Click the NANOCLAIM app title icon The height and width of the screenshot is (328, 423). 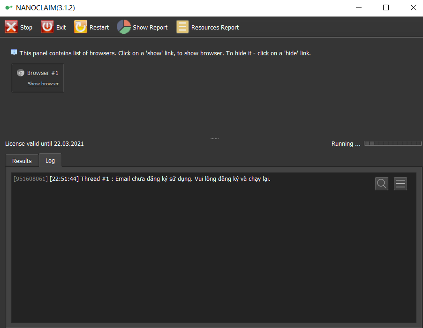[x=9, y=7]
